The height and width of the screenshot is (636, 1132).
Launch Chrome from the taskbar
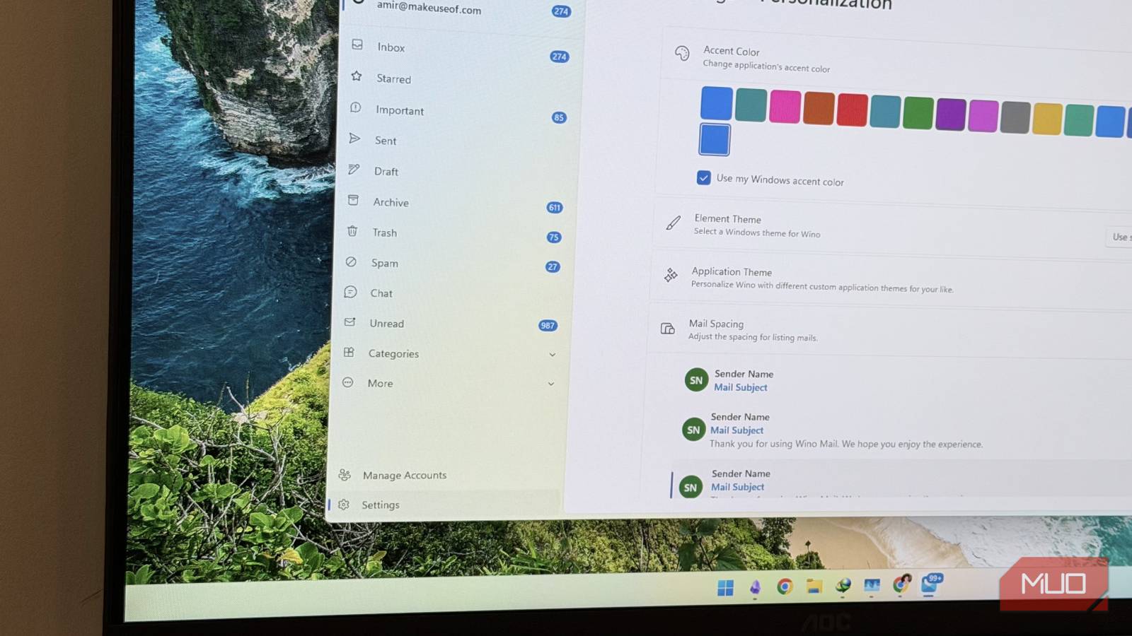tap(785, 587)
